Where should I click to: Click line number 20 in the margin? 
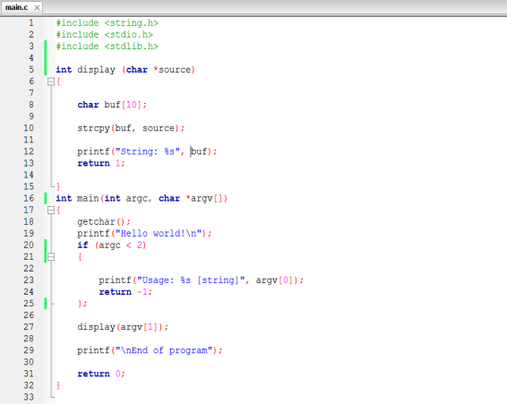(29, 246)
